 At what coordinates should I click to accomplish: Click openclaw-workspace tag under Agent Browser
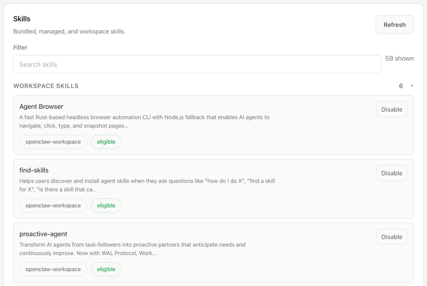[x=53, y=142]
